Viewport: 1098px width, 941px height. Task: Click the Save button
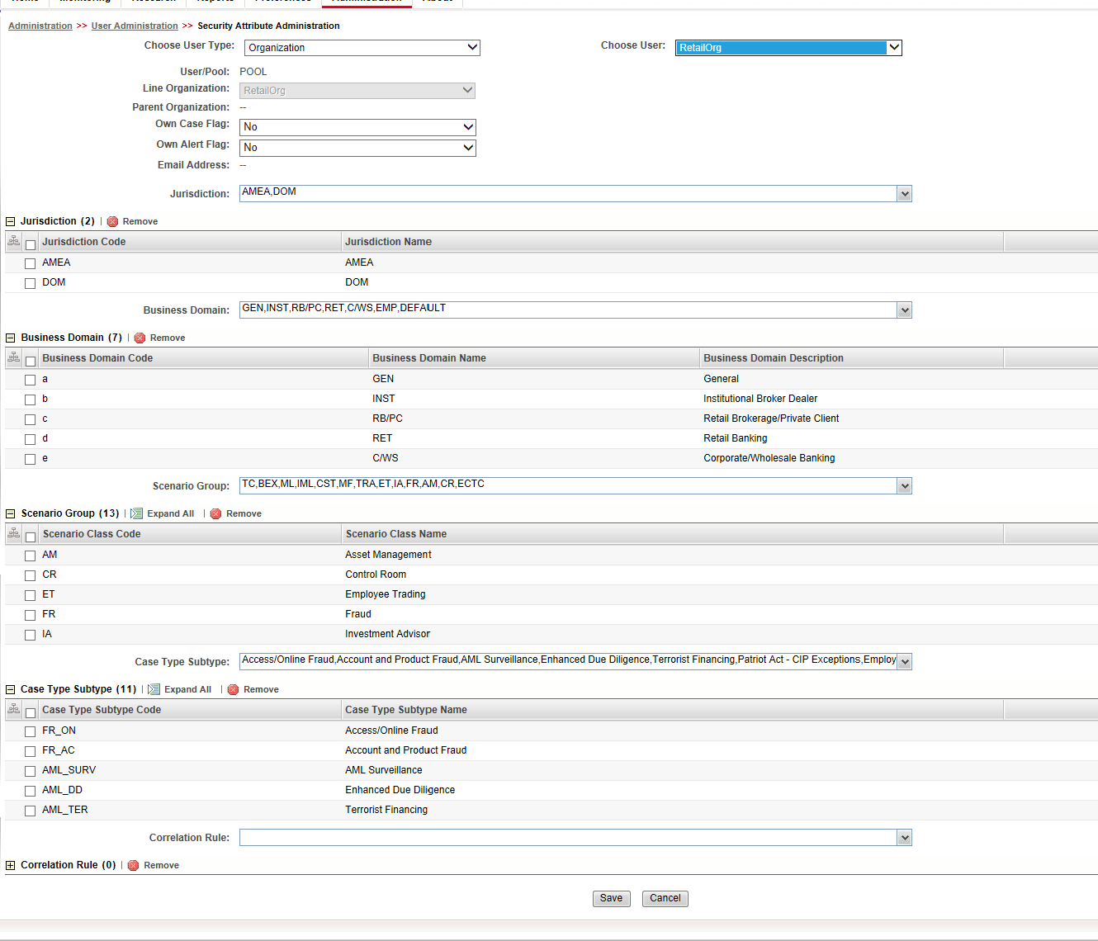point(612,898)
